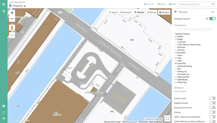Open the Abutters tab
The height and width of the screenshot is (123, 217).
pos(164,12)
